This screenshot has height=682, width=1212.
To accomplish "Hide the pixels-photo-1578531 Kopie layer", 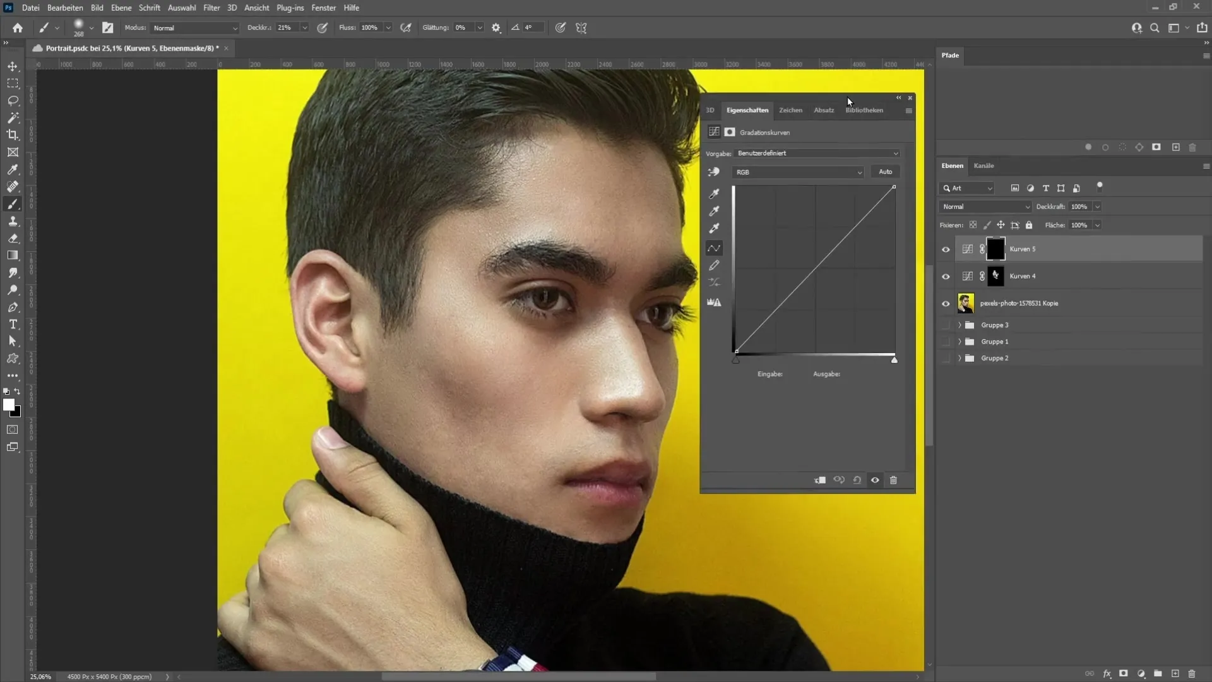I will (945, 302).
